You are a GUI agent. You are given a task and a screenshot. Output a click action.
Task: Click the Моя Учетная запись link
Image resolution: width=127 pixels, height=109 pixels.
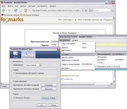pyautogui.click(x=88, y=20)
